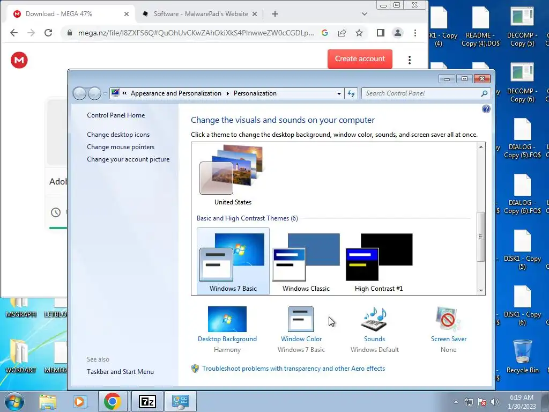Select the High Contrast #1 theme
This screenshot has height=412, width=549.
coord(379,261)
